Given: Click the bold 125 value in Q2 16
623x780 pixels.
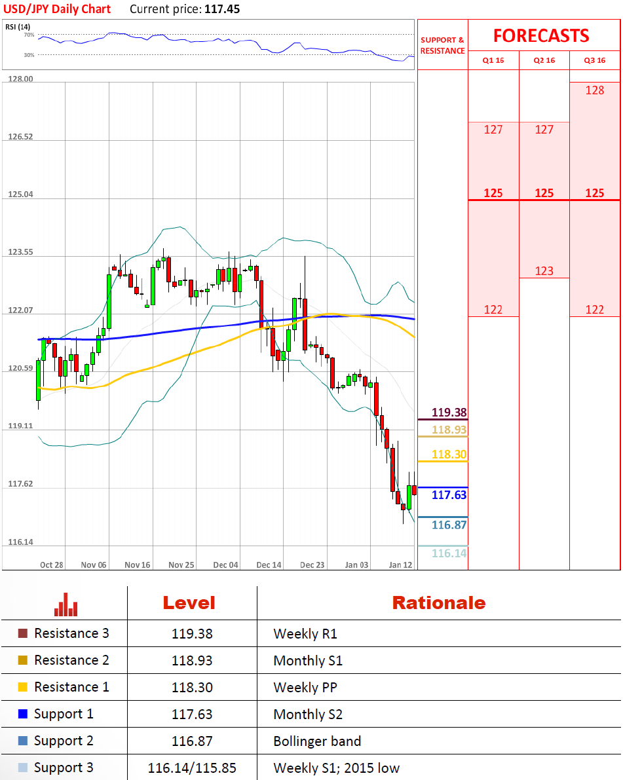Looking at the screenshot, I should pos(544,193).
